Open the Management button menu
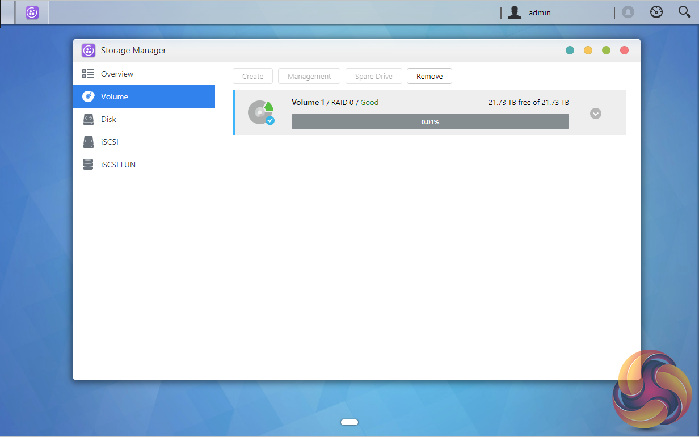The image size is (699, 437). pyautogui.click(x=309, y=76)
